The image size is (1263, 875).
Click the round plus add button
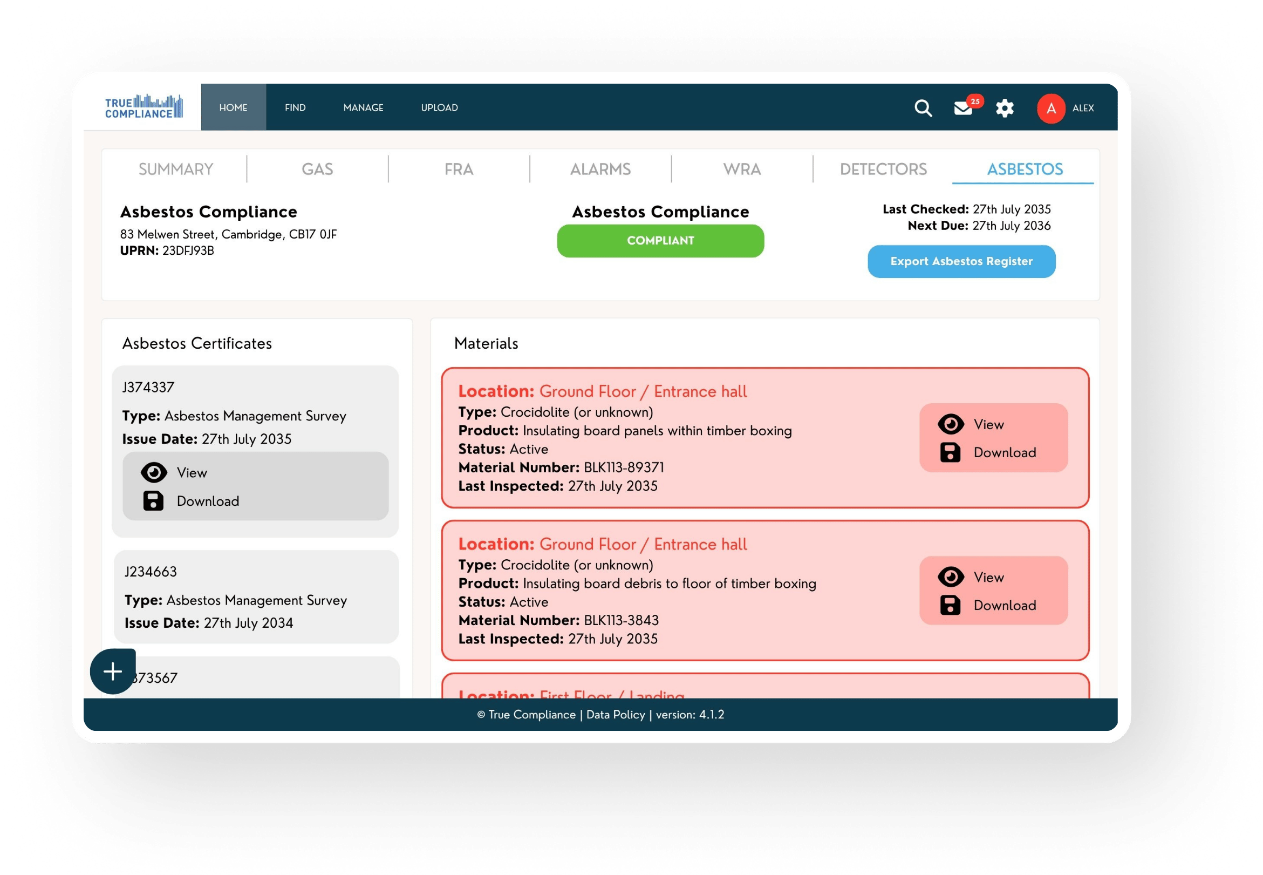point(113,671)
